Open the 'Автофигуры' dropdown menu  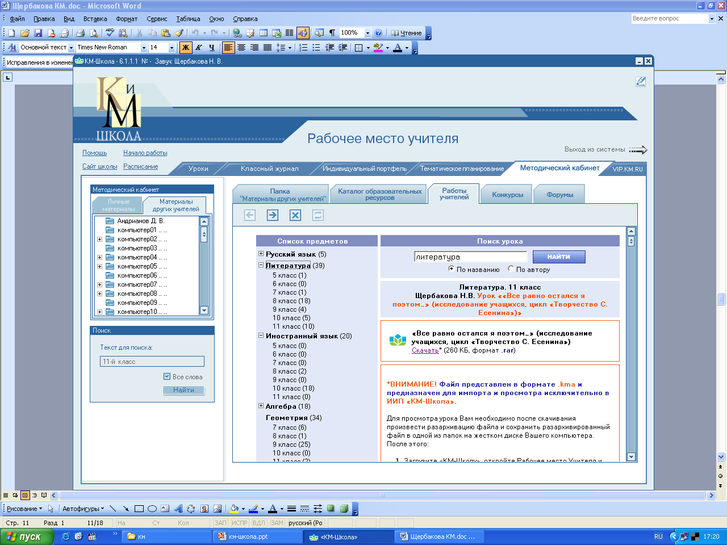pyautogui.click(x=83, y=509)
